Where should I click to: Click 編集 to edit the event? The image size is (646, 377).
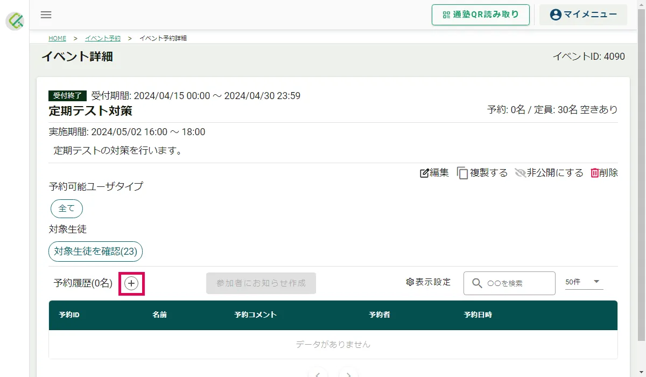point(434,173)
